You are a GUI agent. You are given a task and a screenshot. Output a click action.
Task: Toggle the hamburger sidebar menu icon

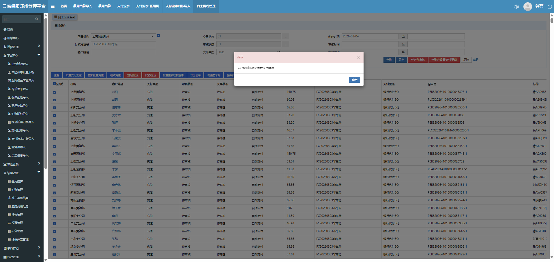point(53,6)
